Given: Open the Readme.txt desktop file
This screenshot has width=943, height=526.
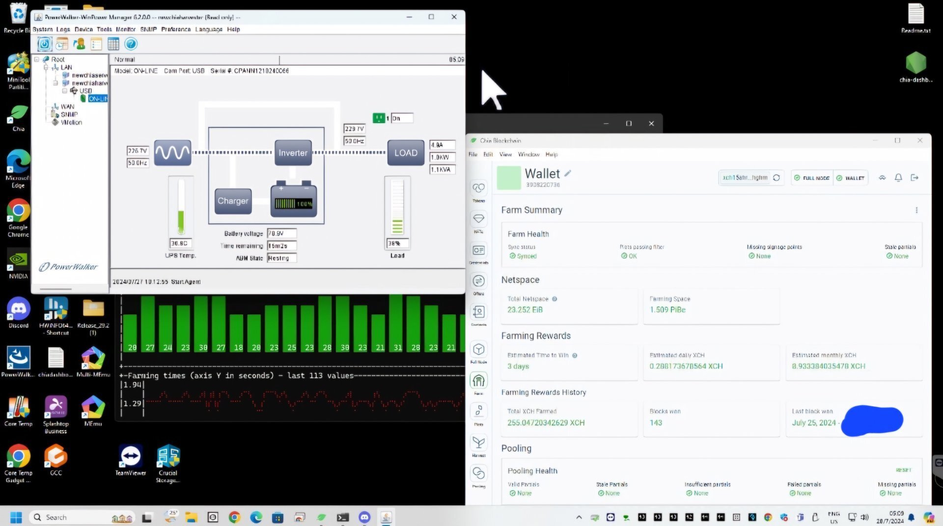Looking at the screenshot, I should pyautogui.click(x=915, y=18).
